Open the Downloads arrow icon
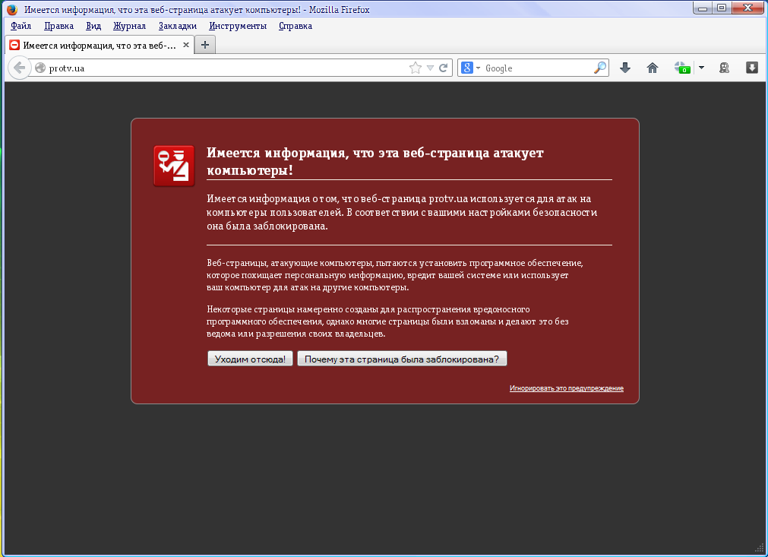The width and height of the screenshot is (768, 557). [x=625, y=68]
